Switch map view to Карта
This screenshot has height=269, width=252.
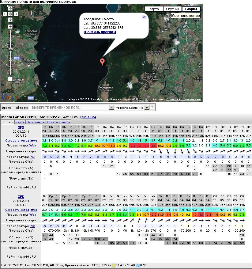coord(154,9)
